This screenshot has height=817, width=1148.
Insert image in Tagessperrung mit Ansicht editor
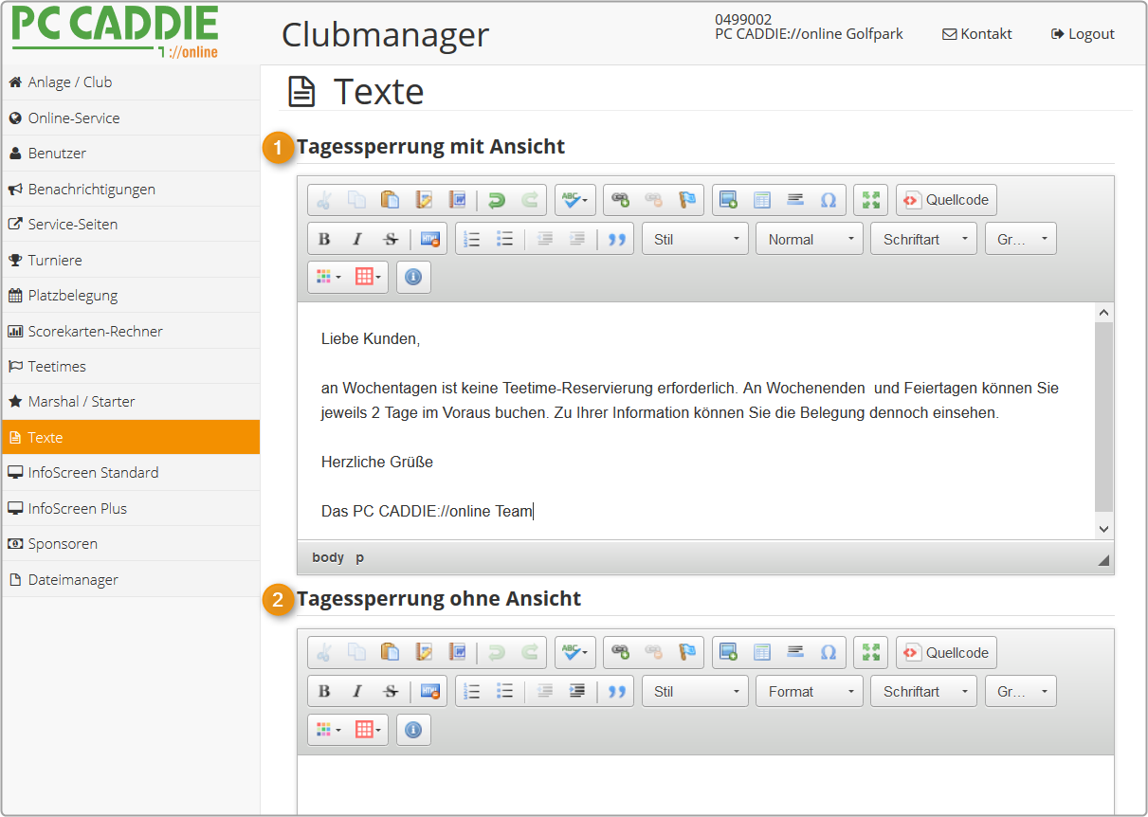pos(729,200)
